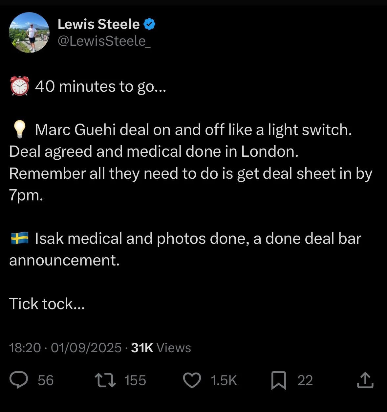
Task: Click the 18:20 timestamp
Action: point(25,348)
